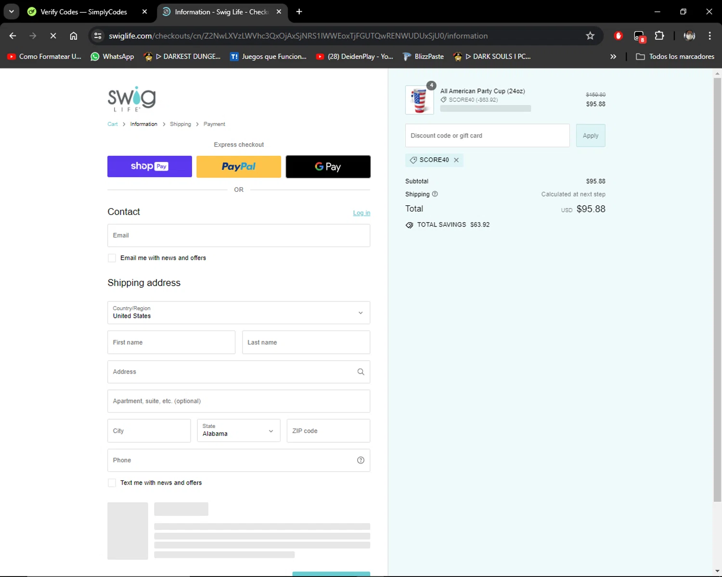Click the ZIP code field
The image size is (722, 577).
(328, 431)
